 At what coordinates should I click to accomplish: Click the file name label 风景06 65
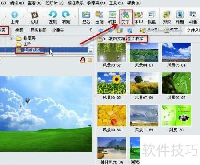pyautogui.click(x=112, y=97)
